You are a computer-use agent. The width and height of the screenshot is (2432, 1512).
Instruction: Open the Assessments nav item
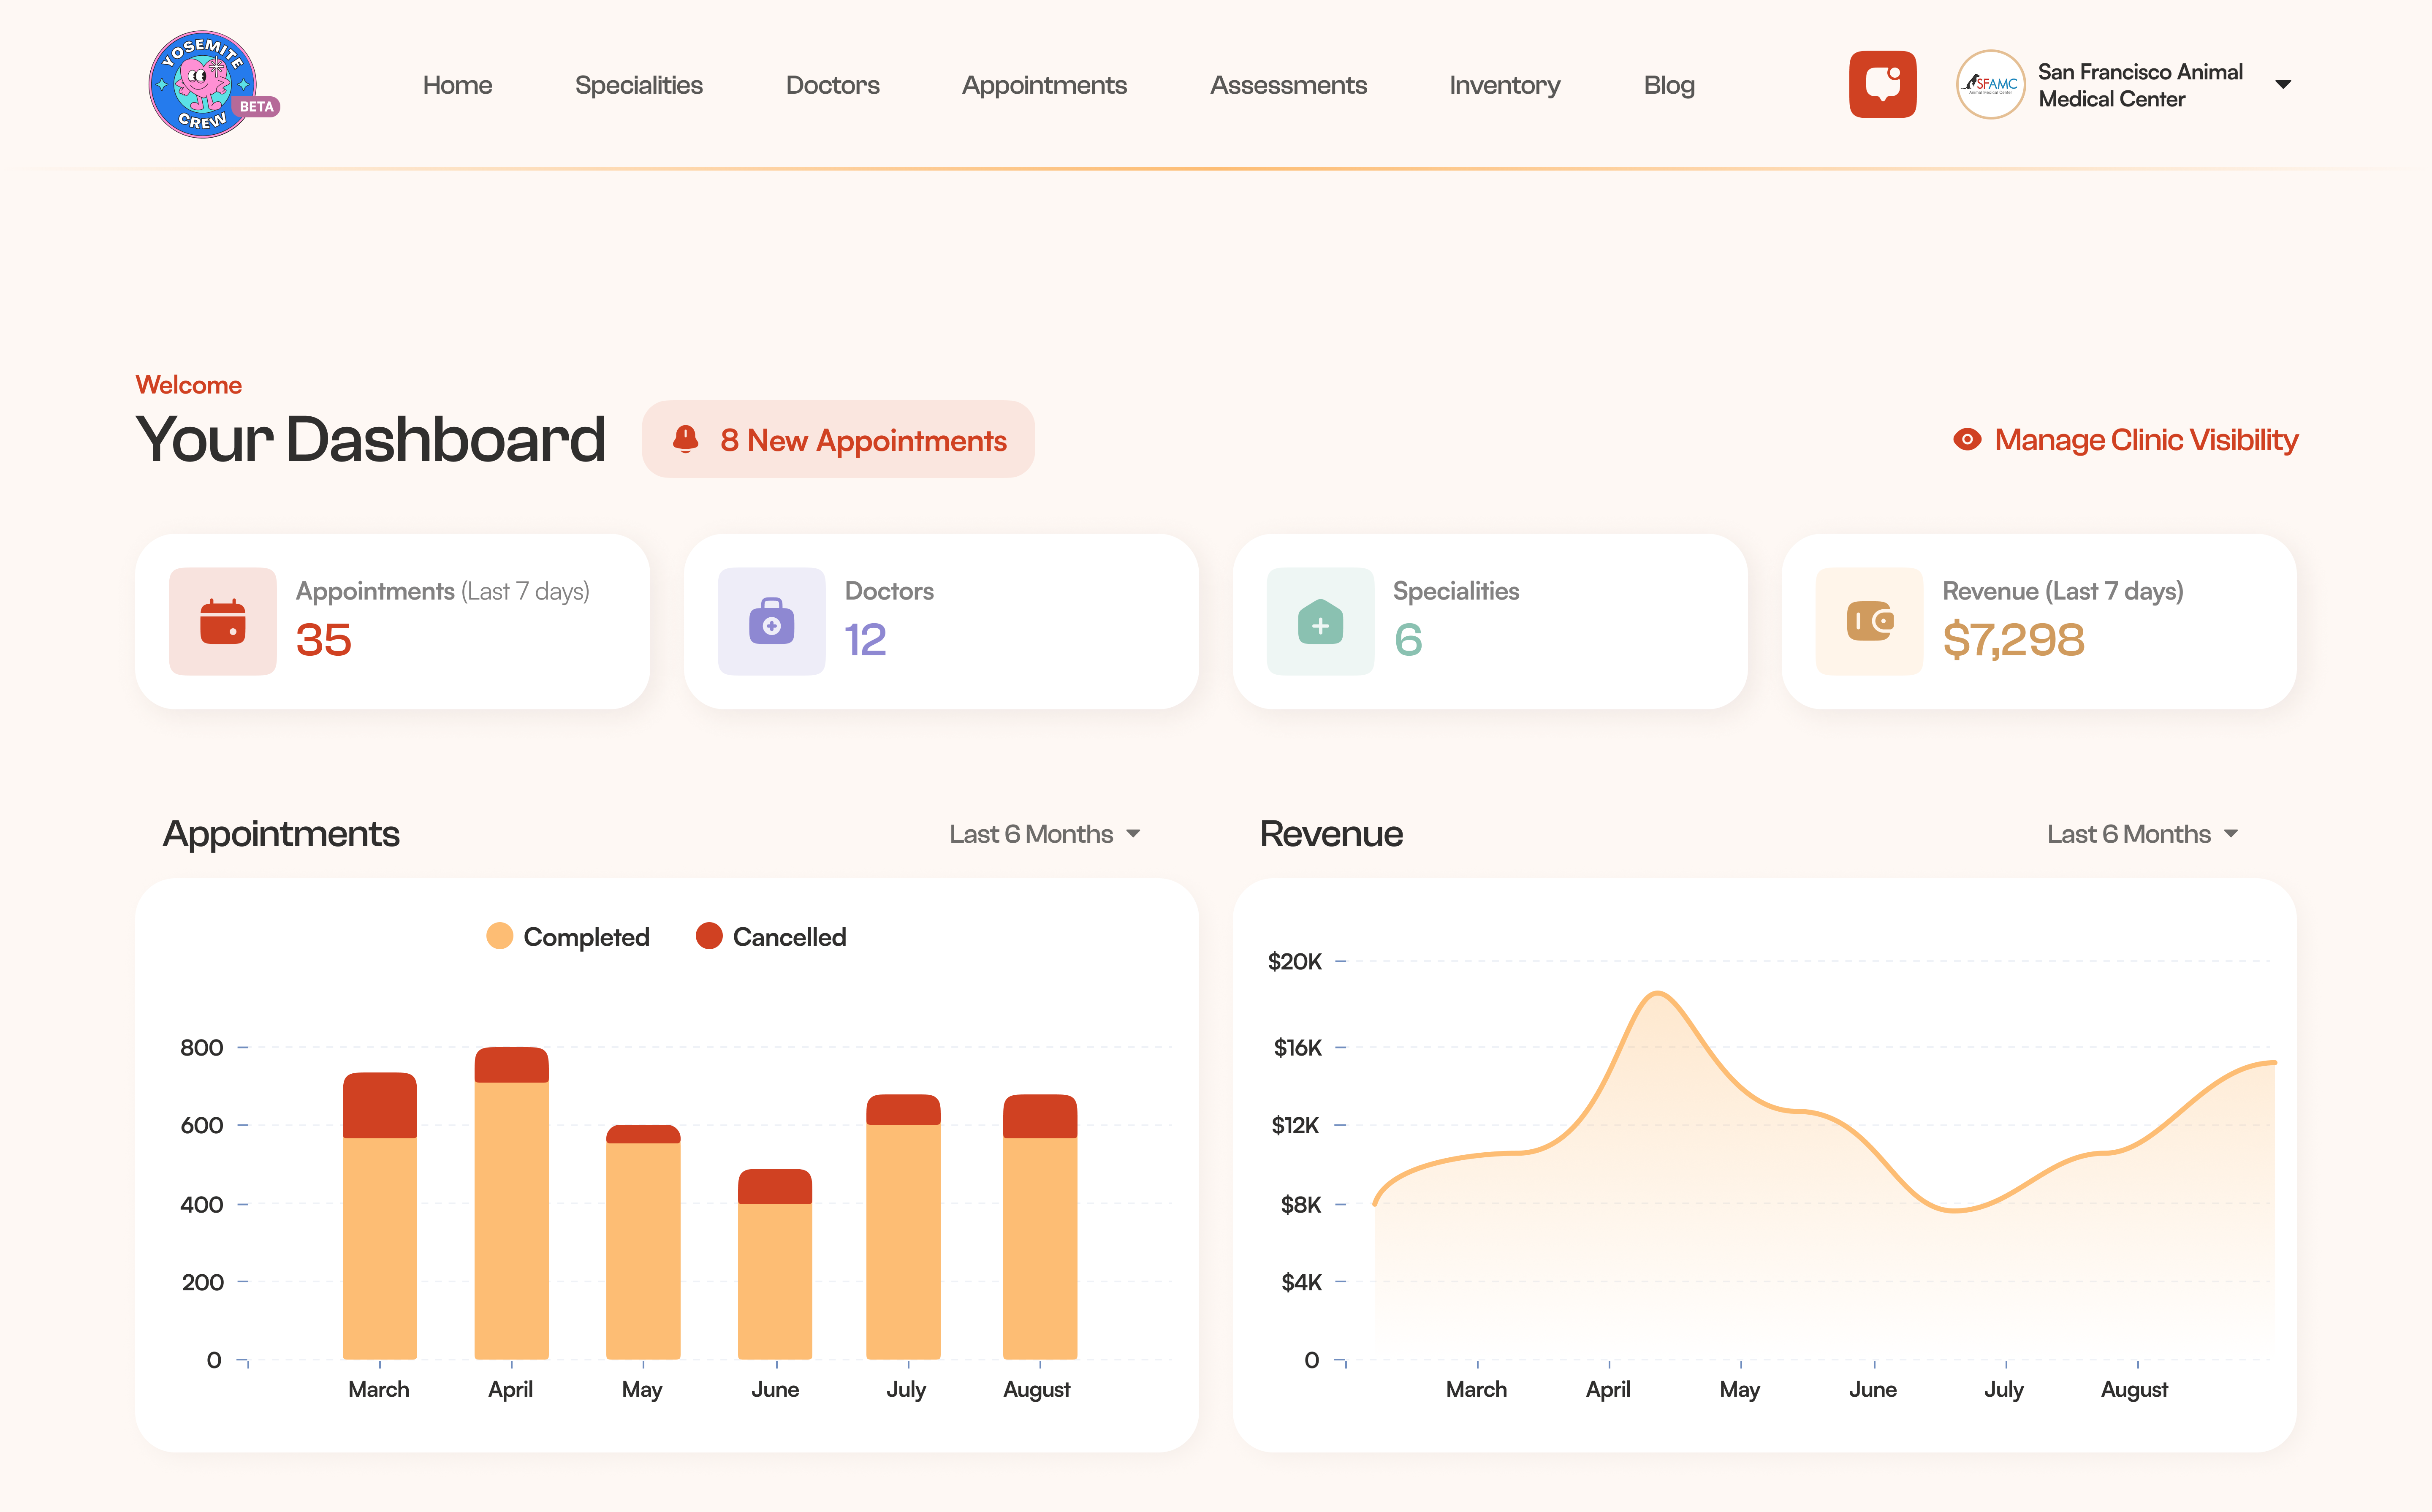(x=1288, y=85)
